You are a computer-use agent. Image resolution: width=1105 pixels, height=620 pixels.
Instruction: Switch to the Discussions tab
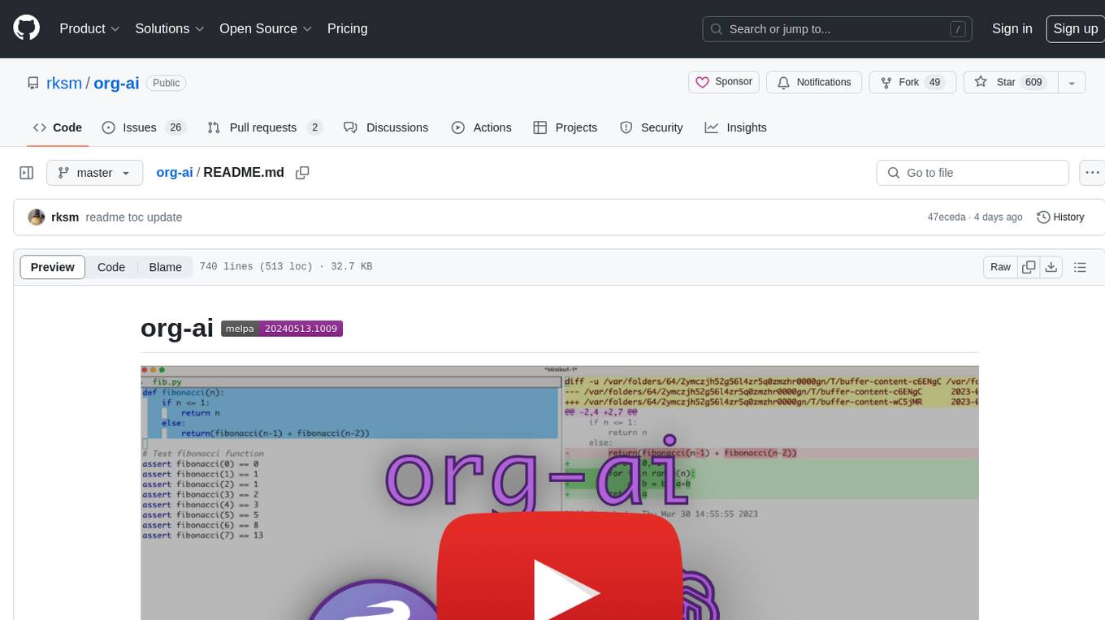click(386, 127)
